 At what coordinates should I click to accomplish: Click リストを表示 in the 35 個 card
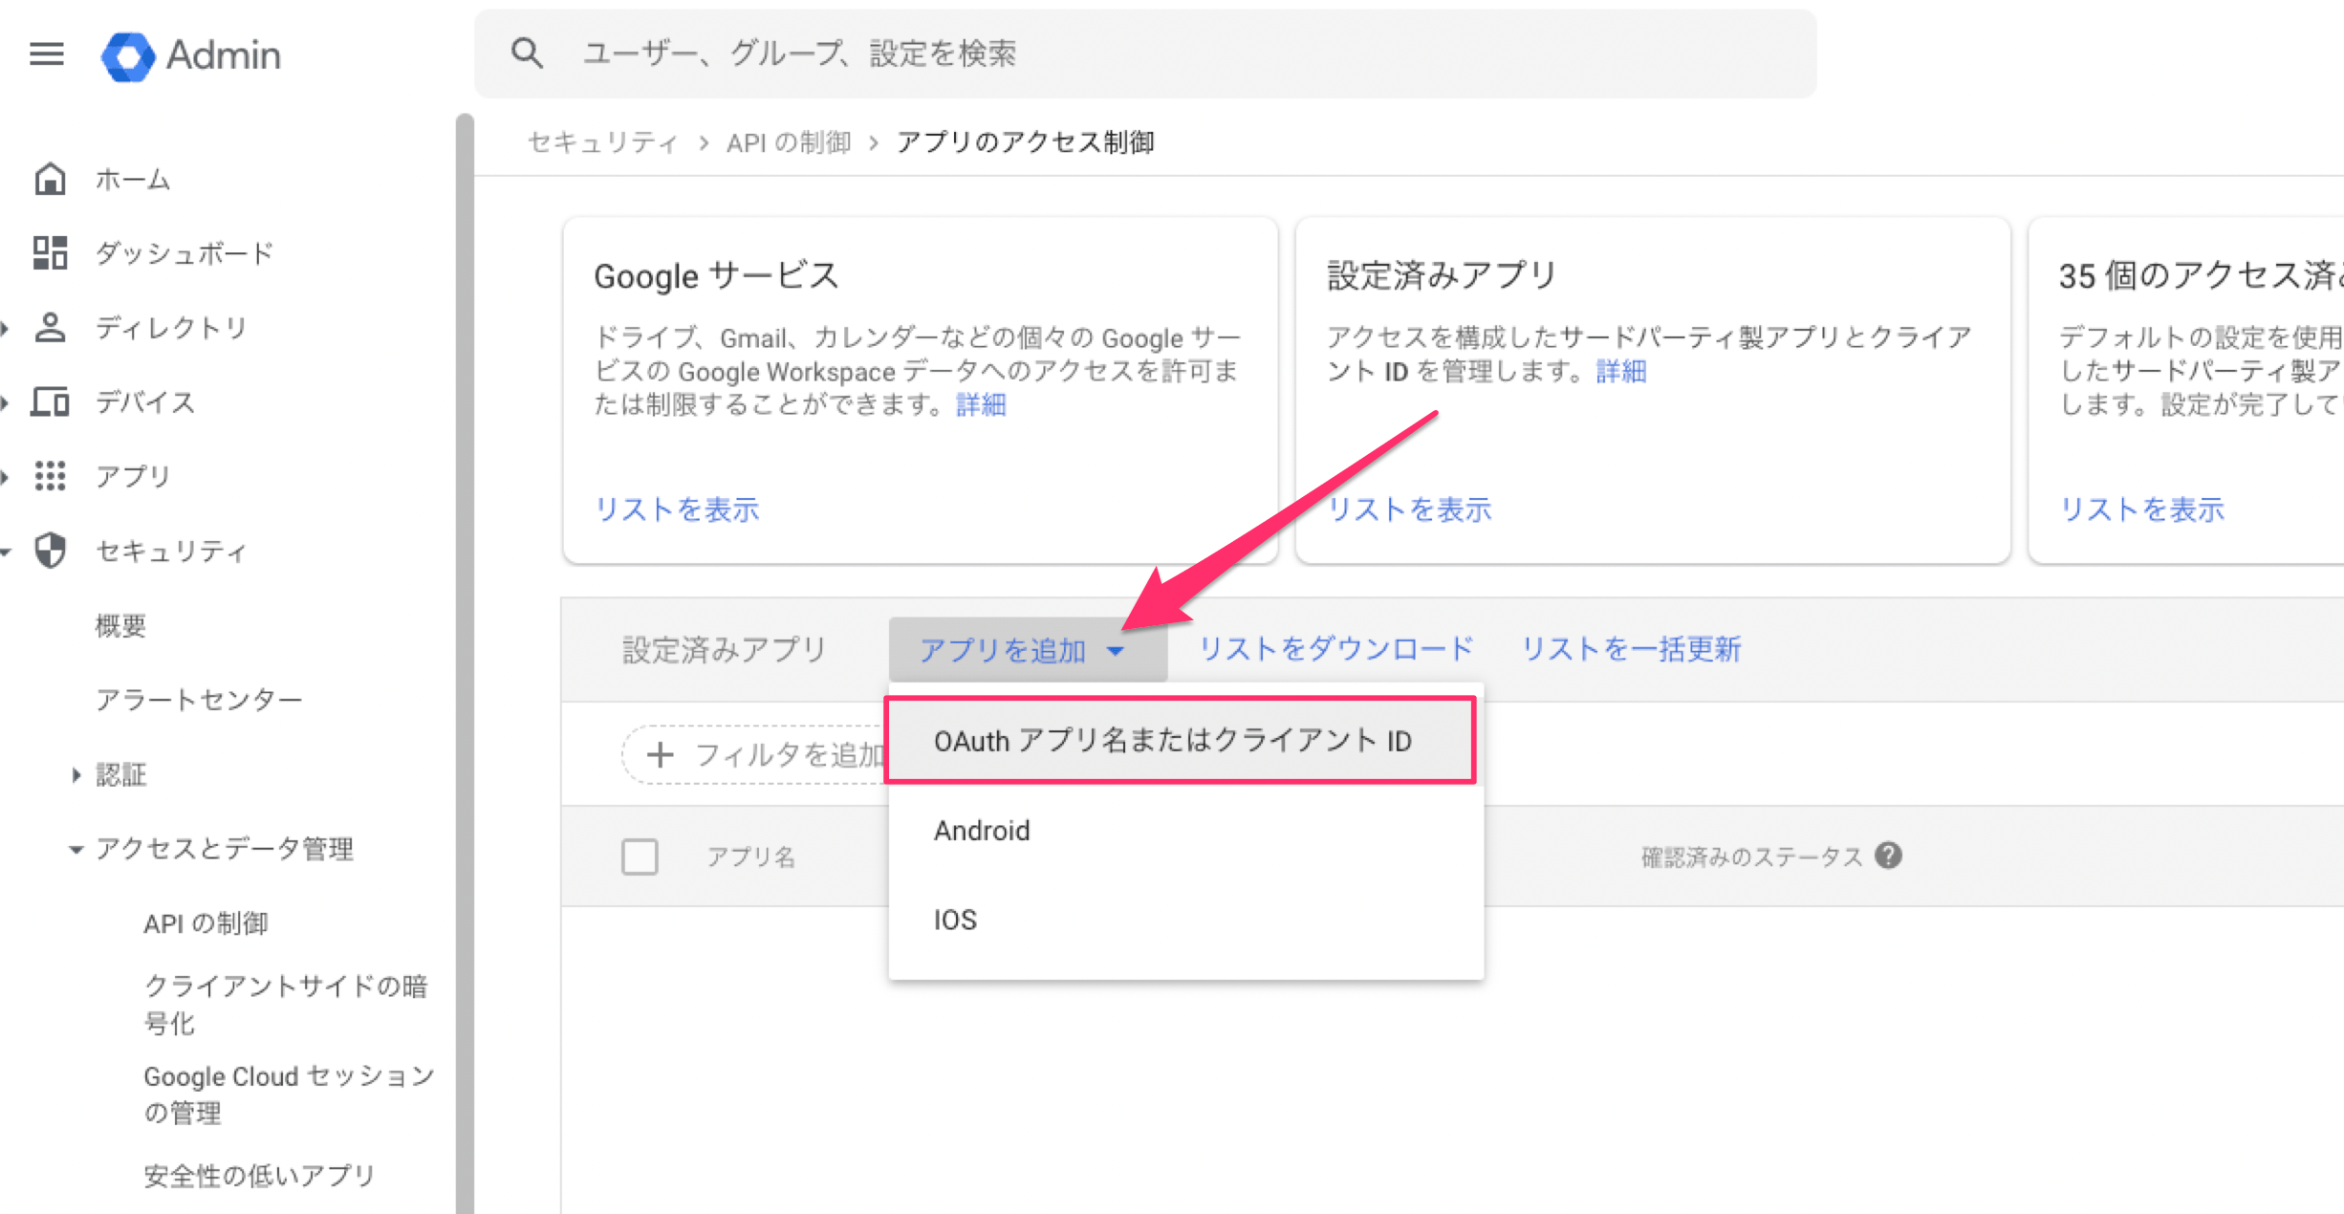2141,509
